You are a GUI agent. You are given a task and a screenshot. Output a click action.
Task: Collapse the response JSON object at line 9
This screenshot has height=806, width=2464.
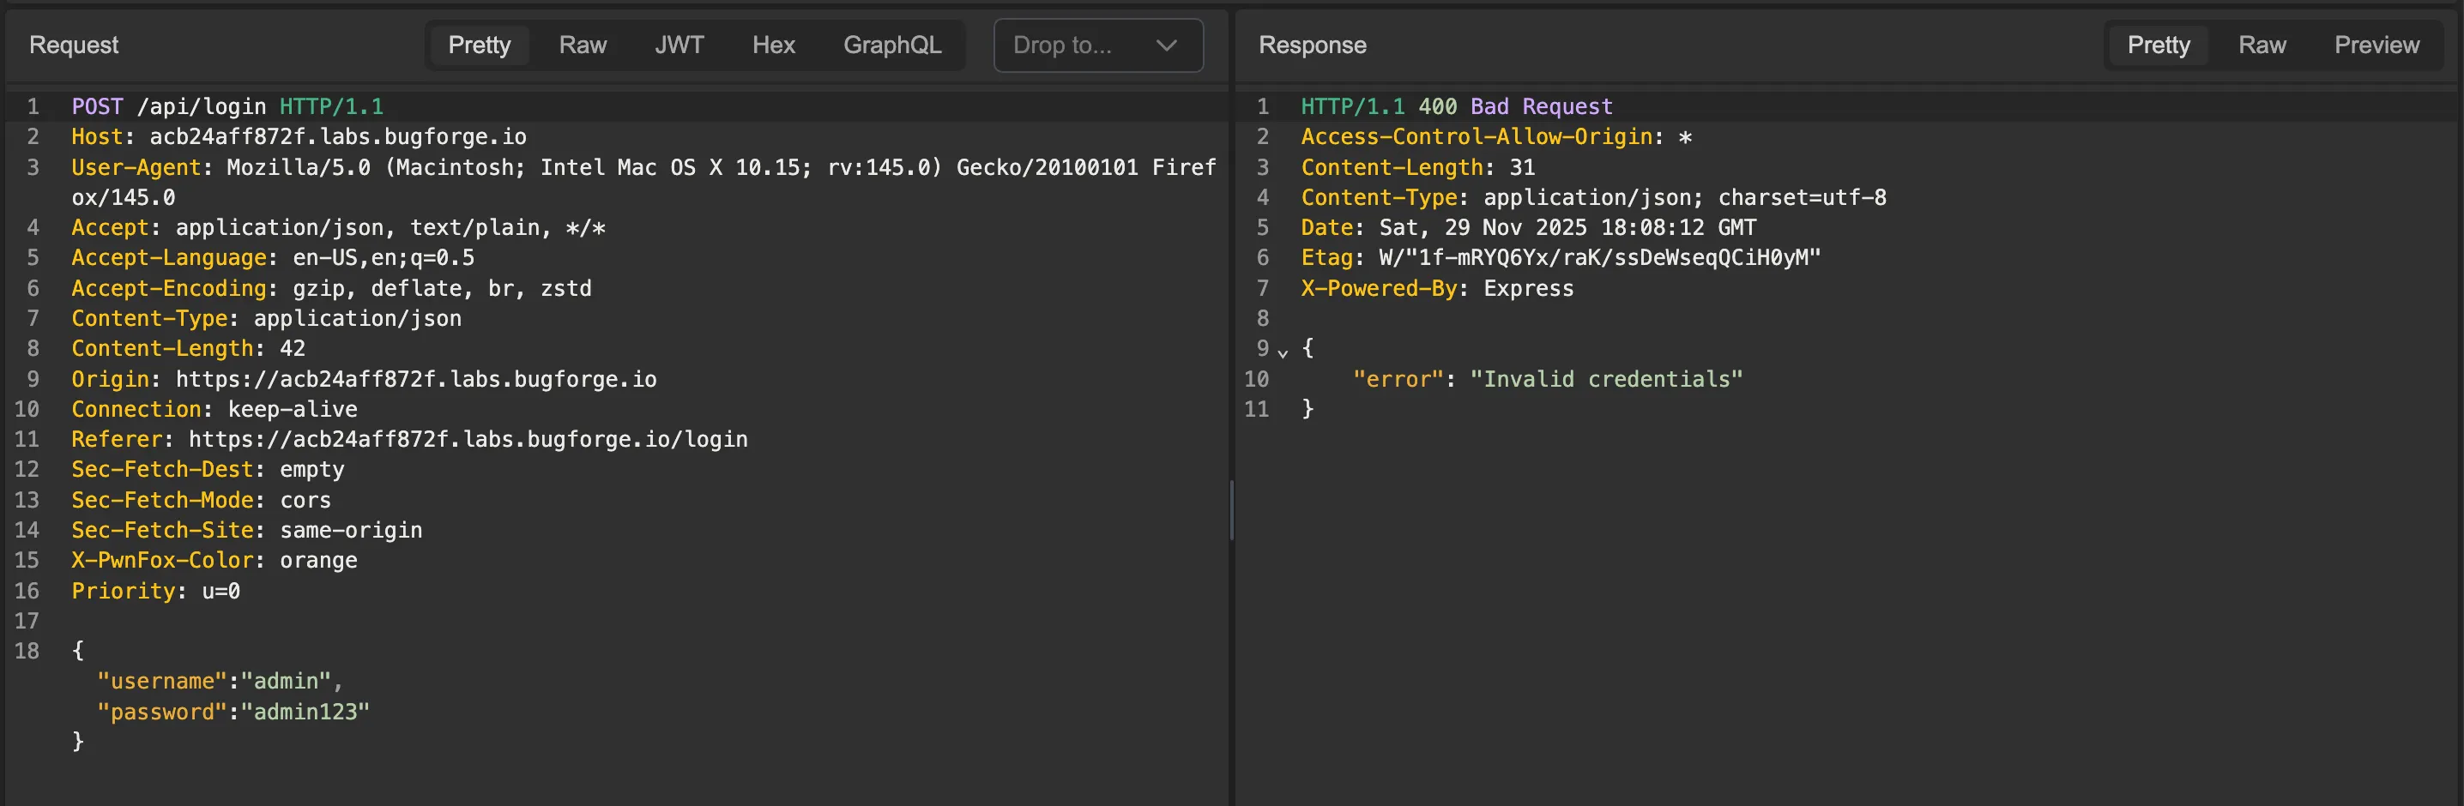click(x=1283, y=352)
